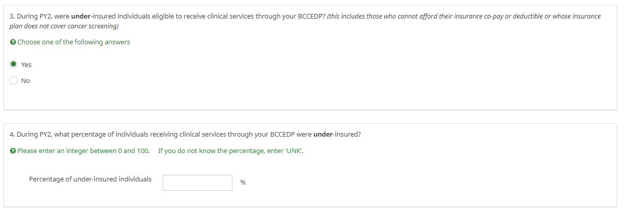This screenshot has height=216, width=627.
Task: Click the 'No' answer label text
Action: coord(25,81)
